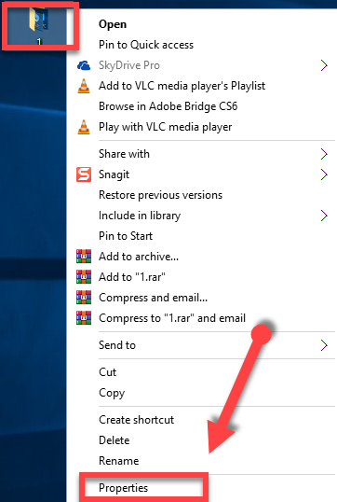The image size is (337, 502).
Task: Choose Properties from the context menu
Action: (123, 488)
